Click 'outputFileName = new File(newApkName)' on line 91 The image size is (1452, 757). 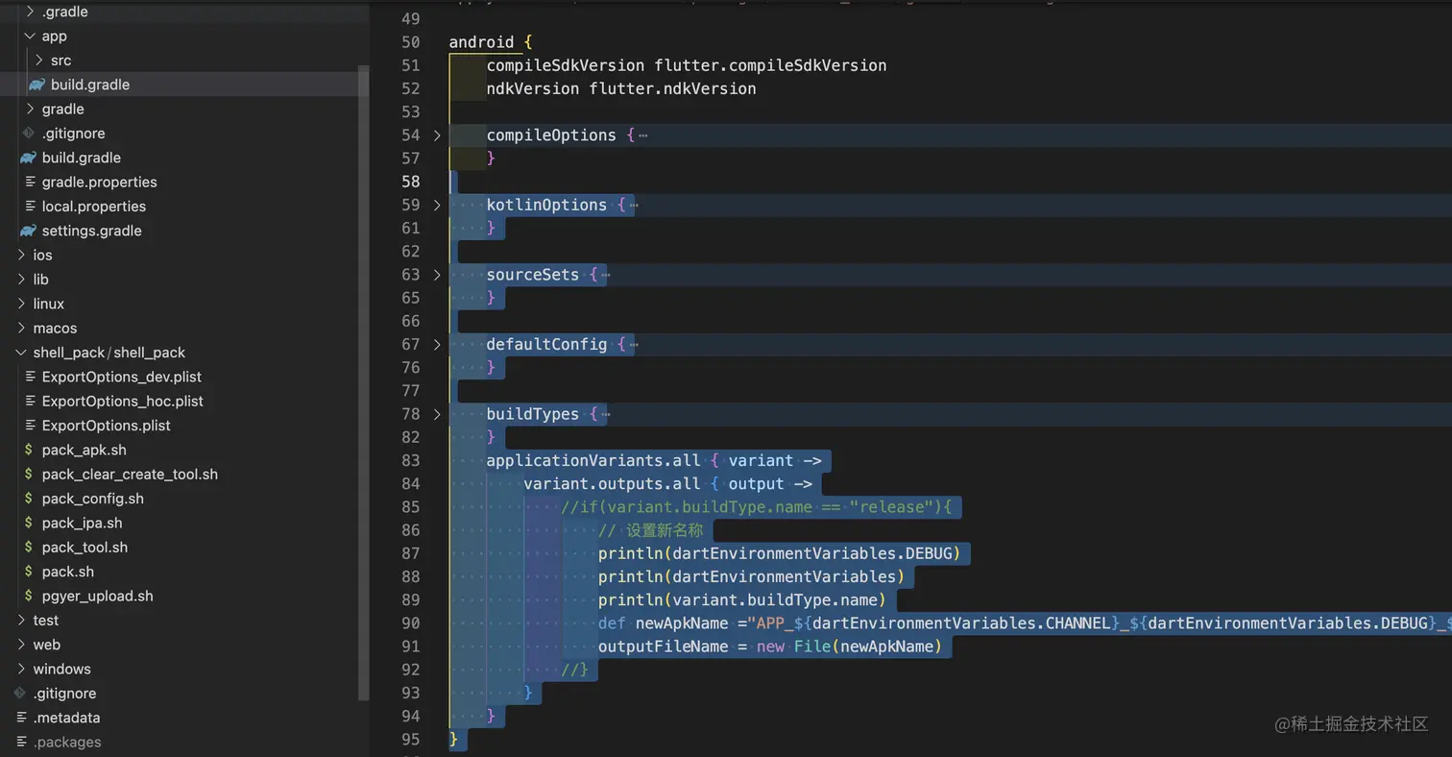pyautogui.click(x=769, y=647)
